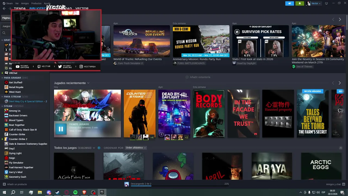Click Boat Together game icon

(x=6, y=125)
